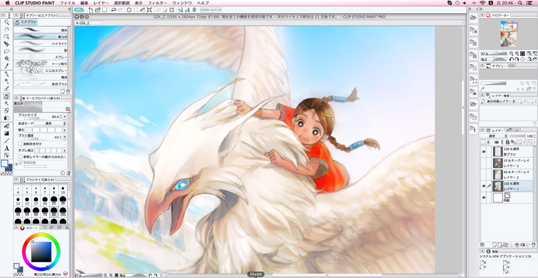This screenshot has width=538, height=278.
Task: Show the レイヤー 3 overlay layer
Action: click(x=484, y=163)
